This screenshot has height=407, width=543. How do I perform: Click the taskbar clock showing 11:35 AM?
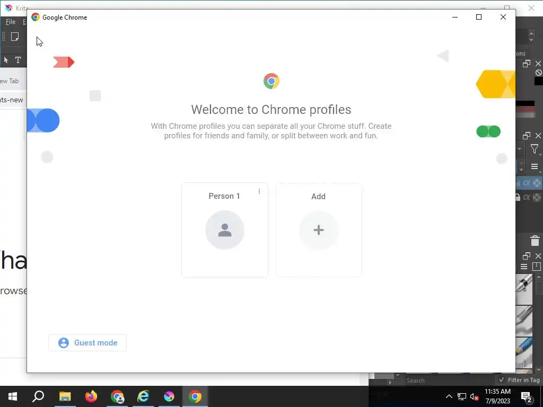coord(497,396)
